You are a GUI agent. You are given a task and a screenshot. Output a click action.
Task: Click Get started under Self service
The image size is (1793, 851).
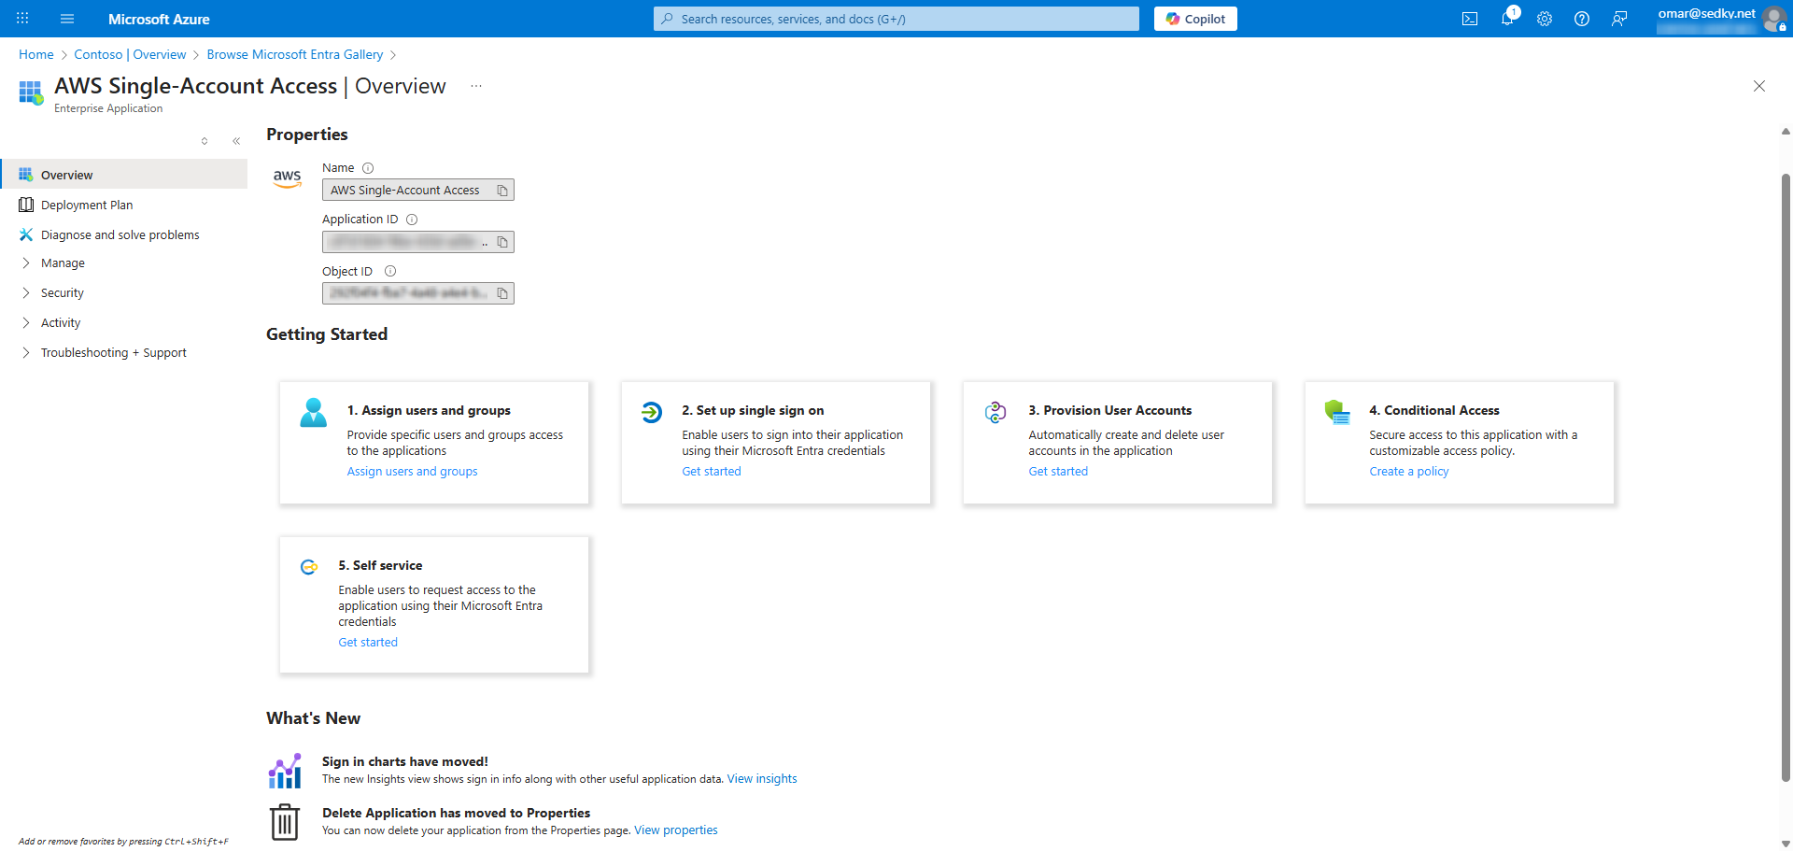pos(368,643)
